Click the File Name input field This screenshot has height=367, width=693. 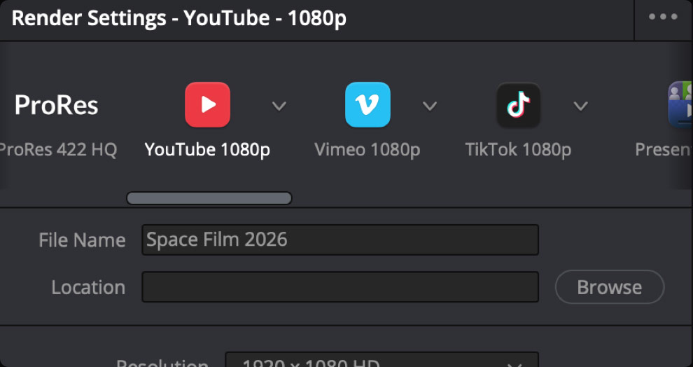click(340, 240)
